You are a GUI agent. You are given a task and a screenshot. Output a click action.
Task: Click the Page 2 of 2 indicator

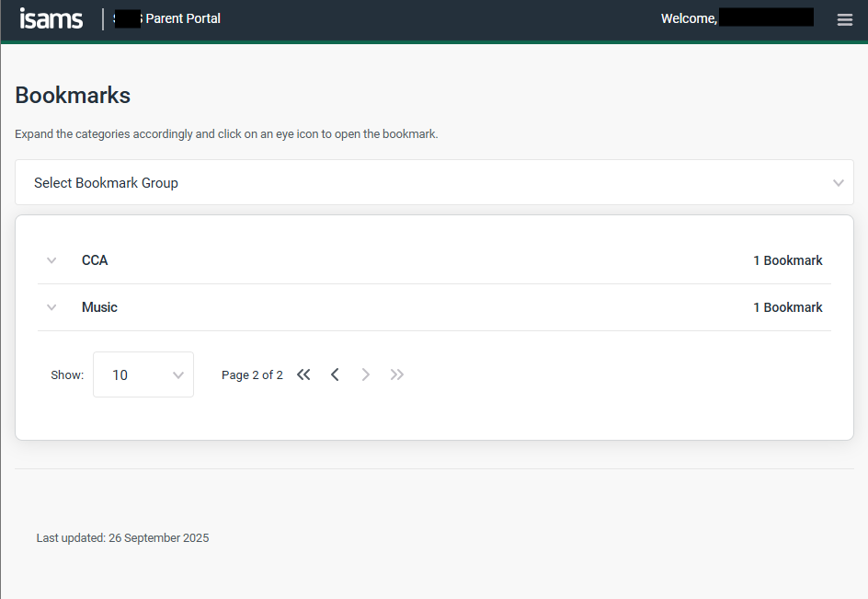pyautogui.click(x=252, y=374)
